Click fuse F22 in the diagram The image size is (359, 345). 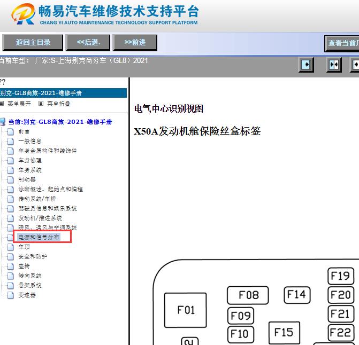coord(341,333)
